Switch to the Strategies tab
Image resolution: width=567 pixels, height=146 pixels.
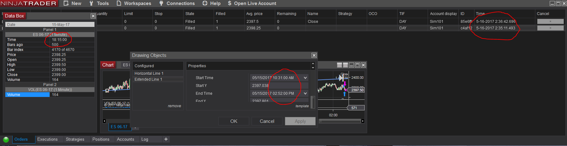point(75,139)
